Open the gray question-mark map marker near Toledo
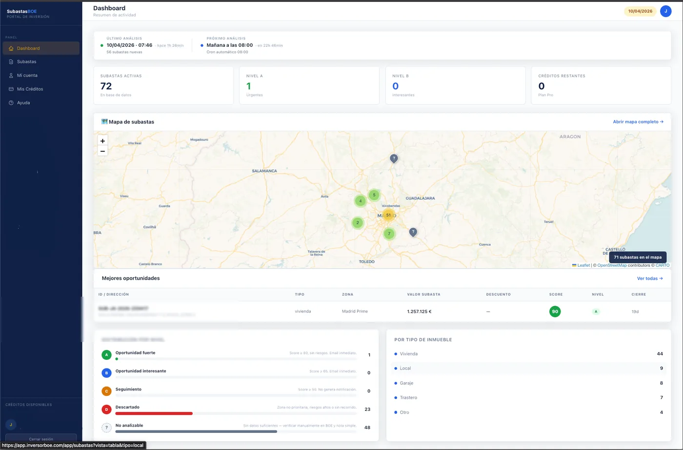The width and height of the screenshot is (683, 450). (413, 232)
